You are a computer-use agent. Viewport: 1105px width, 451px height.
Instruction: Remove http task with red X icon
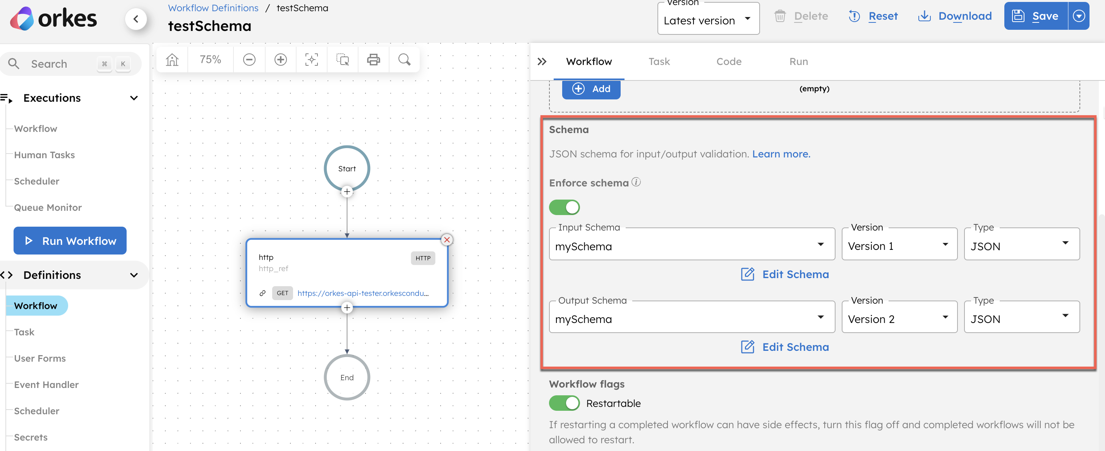click(447, 240)
